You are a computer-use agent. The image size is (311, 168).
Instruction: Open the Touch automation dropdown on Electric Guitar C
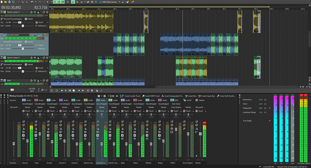point(48,22)
